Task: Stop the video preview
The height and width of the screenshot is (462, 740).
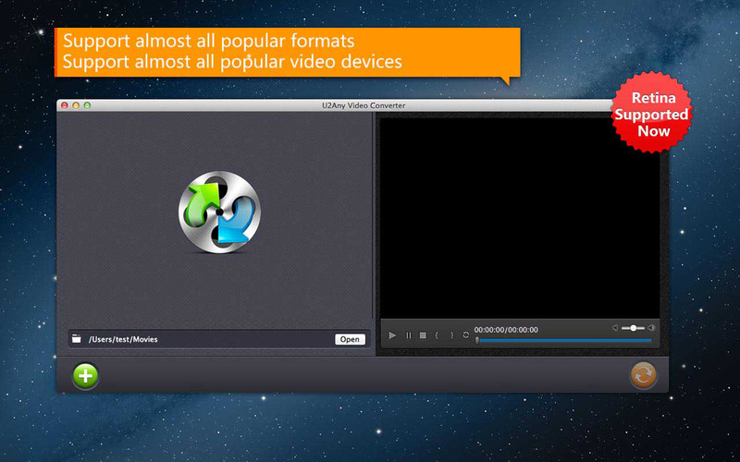Action: pyautogui.click(x=423, y=335)
